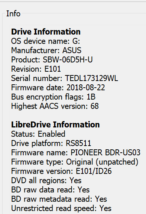Click the Unrestricted read speed line

[x=61, y=208]
